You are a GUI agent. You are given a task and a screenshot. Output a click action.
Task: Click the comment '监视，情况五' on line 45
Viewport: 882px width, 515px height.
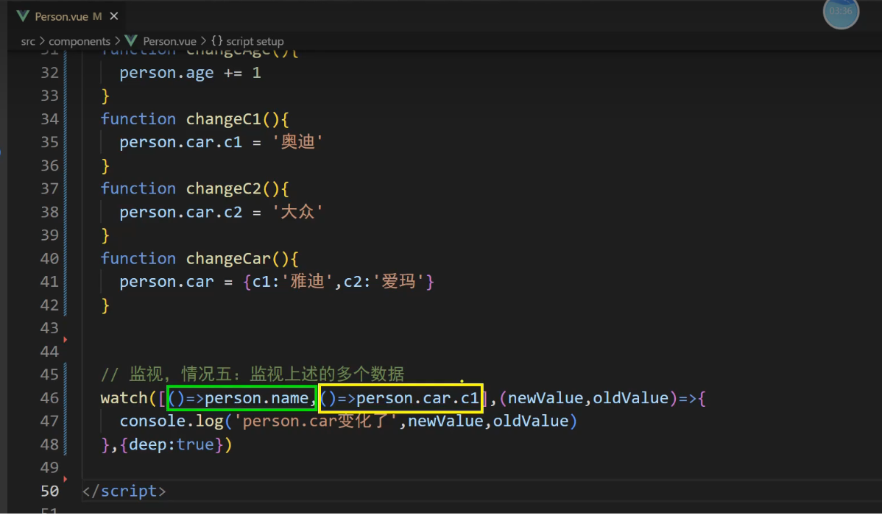point(180,374)
